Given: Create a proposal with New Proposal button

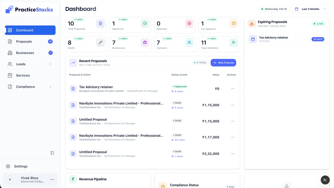Looking at the screenshot, I should (x=223, y=63).
